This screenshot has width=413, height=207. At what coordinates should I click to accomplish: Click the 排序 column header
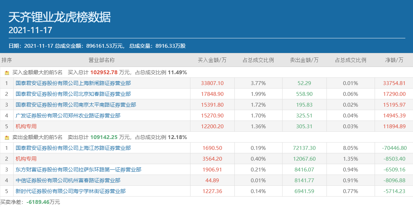(x=7, y=60)
